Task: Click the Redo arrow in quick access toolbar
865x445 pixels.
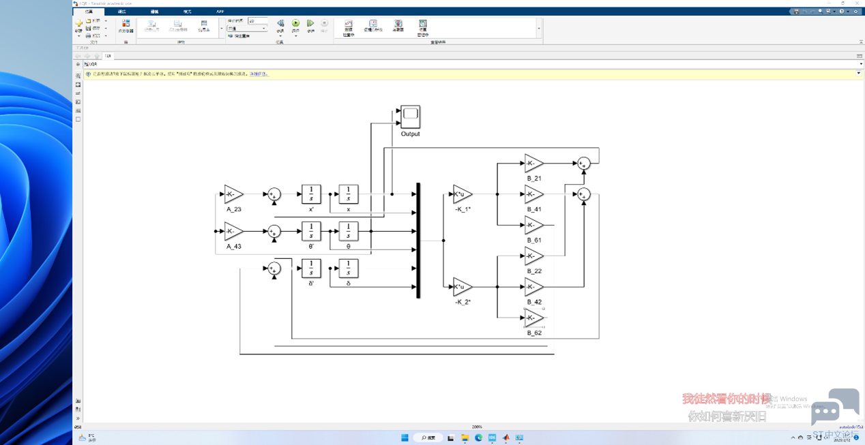Action: click(812, 12)
